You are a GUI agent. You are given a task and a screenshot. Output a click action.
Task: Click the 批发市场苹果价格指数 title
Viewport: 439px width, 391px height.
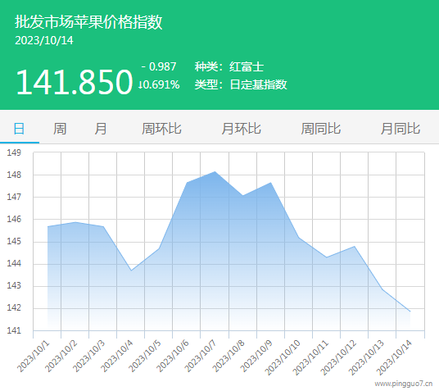pyautogui.click(x=88, y=22)
